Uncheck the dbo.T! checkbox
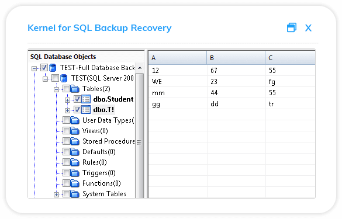 coord(77,110)
